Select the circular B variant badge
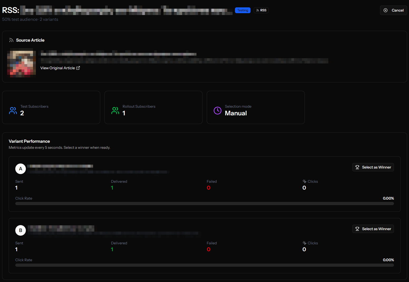The image size is (409, 282). coord(21,230)
